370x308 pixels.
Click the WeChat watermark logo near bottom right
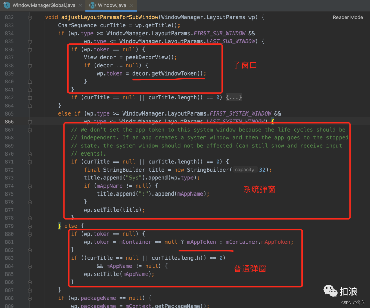point(331,291)
